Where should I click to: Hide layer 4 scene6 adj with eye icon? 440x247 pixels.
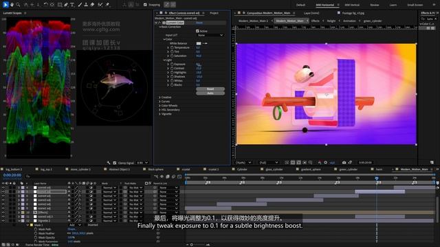3,187
